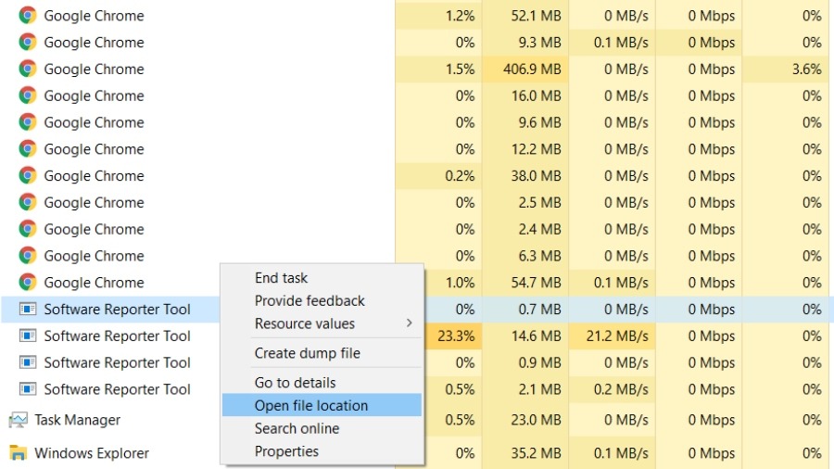Click 0 Mbps network value in 406.9 MB row
The image size is (834, 469).
click(x=712, y=70)
